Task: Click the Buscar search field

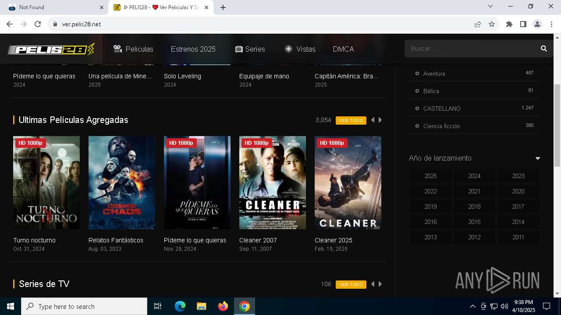Action: (471, 49)
